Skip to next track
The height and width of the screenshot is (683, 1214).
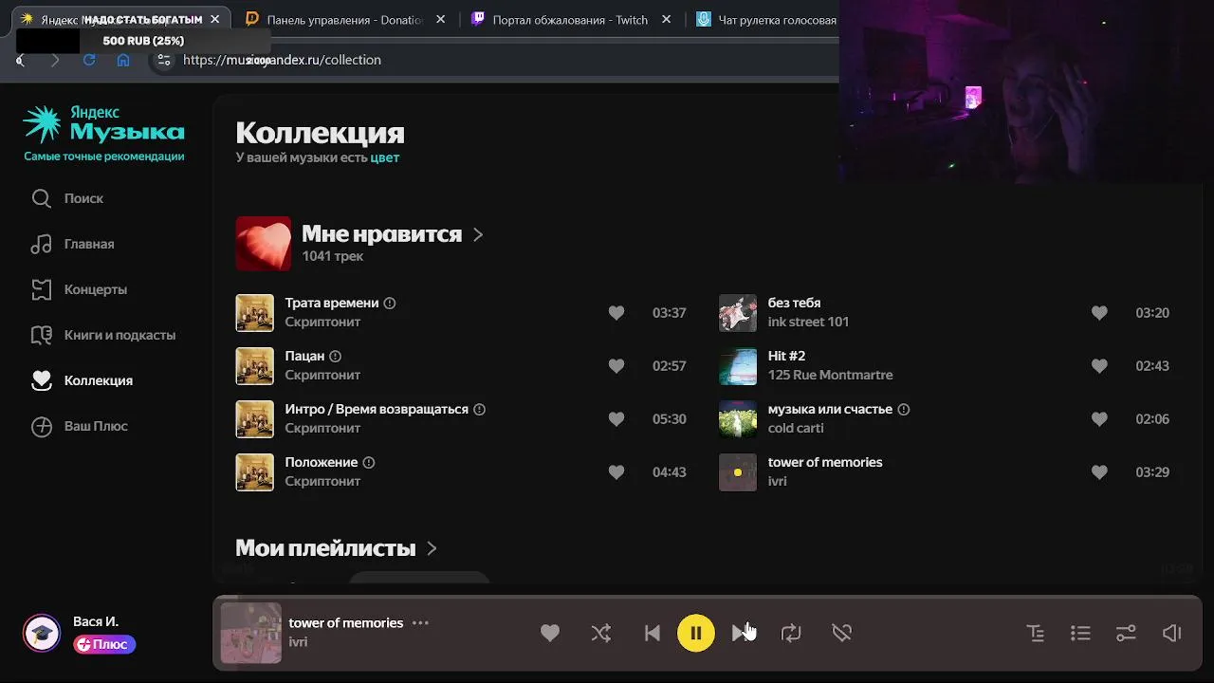point(741,633)
